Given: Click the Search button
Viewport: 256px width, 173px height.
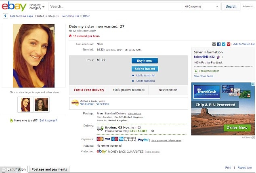Looking at the screenshot, I should 231,6.
